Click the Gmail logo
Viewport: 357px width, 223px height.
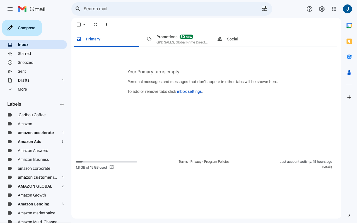pyautogui.click(x=32, y=9)
